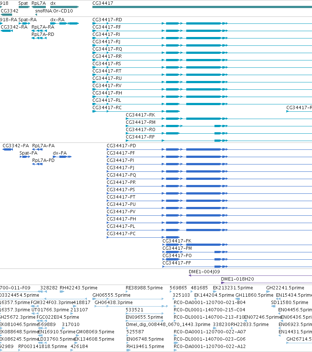Click RpL7A-PD protein label
This screenshot has height=352, width=312.
pos(43,160)
